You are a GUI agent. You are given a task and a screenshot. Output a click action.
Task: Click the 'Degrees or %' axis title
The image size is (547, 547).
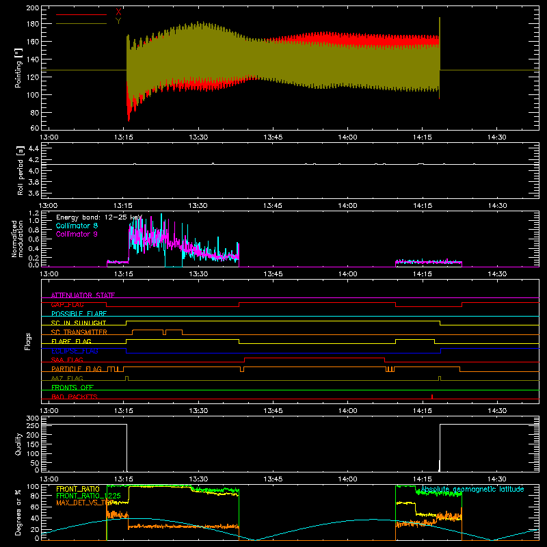[x=18, y=512]
